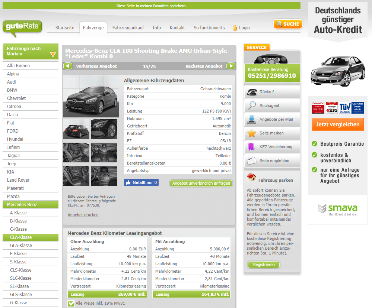Select the E-Klasse model

[31, 253]
